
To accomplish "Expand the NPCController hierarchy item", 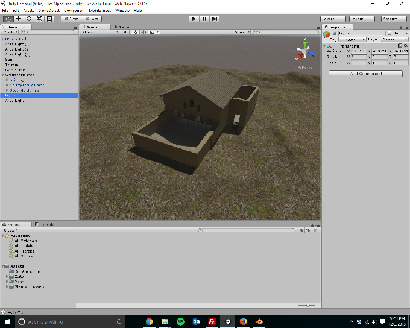I will click(x=2, y=39).
